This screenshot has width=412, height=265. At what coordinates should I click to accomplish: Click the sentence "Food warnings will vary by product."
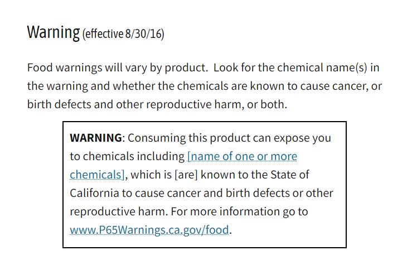click(x=118, y=68)
